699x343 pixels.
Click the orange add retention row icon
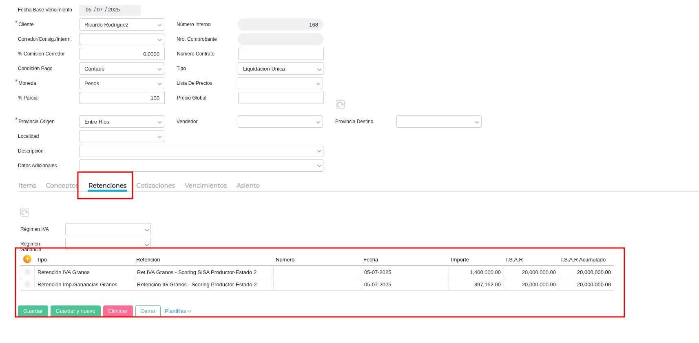coord(27,259)
